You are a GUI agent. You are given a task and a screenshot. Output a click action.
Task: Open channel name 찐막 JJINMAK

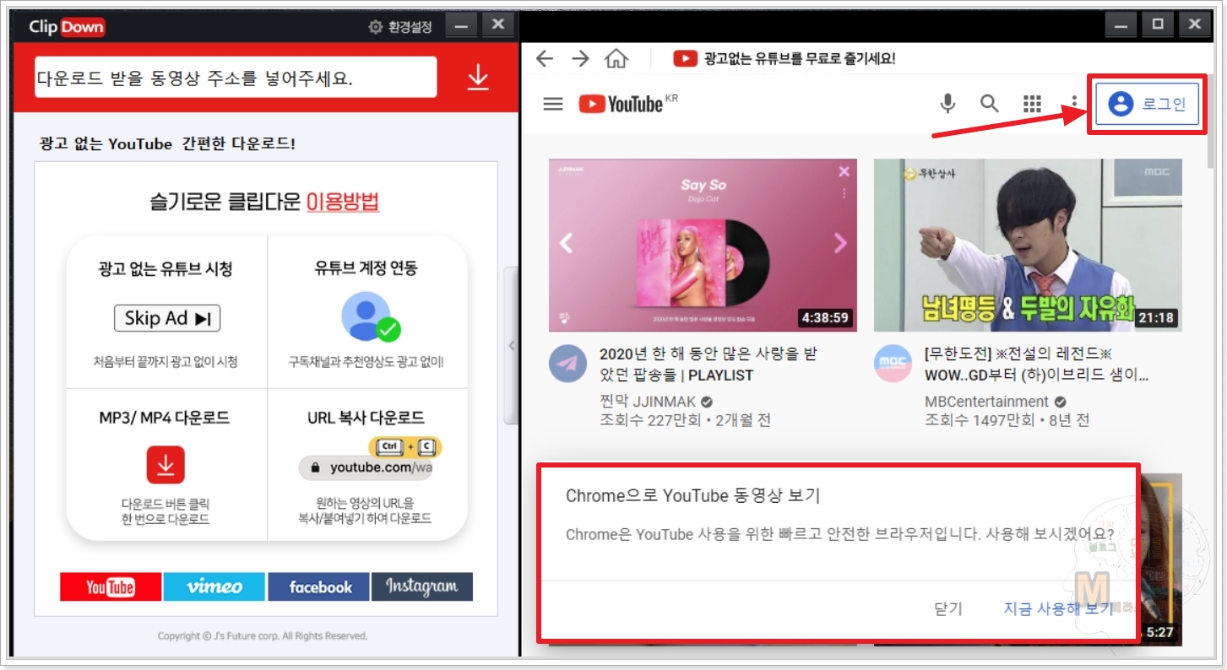pyautogui.click(x=649, y=402)
